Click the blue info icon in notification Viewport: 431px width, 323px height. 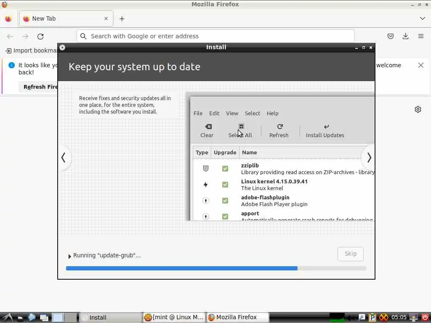pos(11,65)
